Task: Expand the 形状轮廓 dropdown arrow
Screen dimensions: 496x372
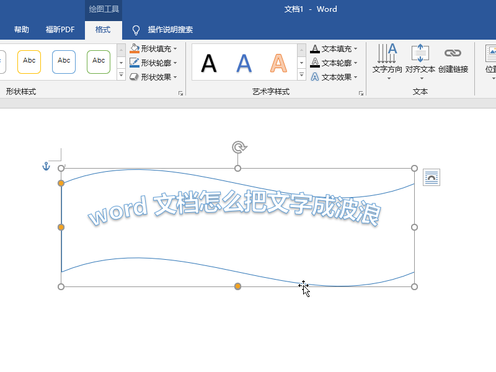Action: [175, 63]
